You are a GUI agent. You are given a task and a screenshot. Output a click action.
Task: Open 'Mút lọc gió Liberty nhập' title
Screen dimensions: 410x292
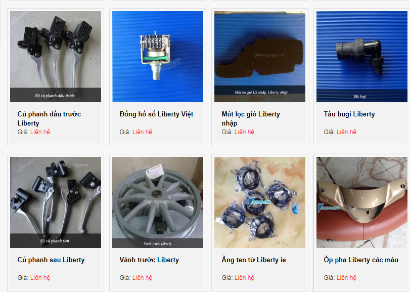[x=251, y=118]
